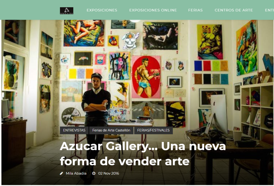274x186 pixels.
Task: Click the ENTREVISTAS category tag
Action: (74, 130)
